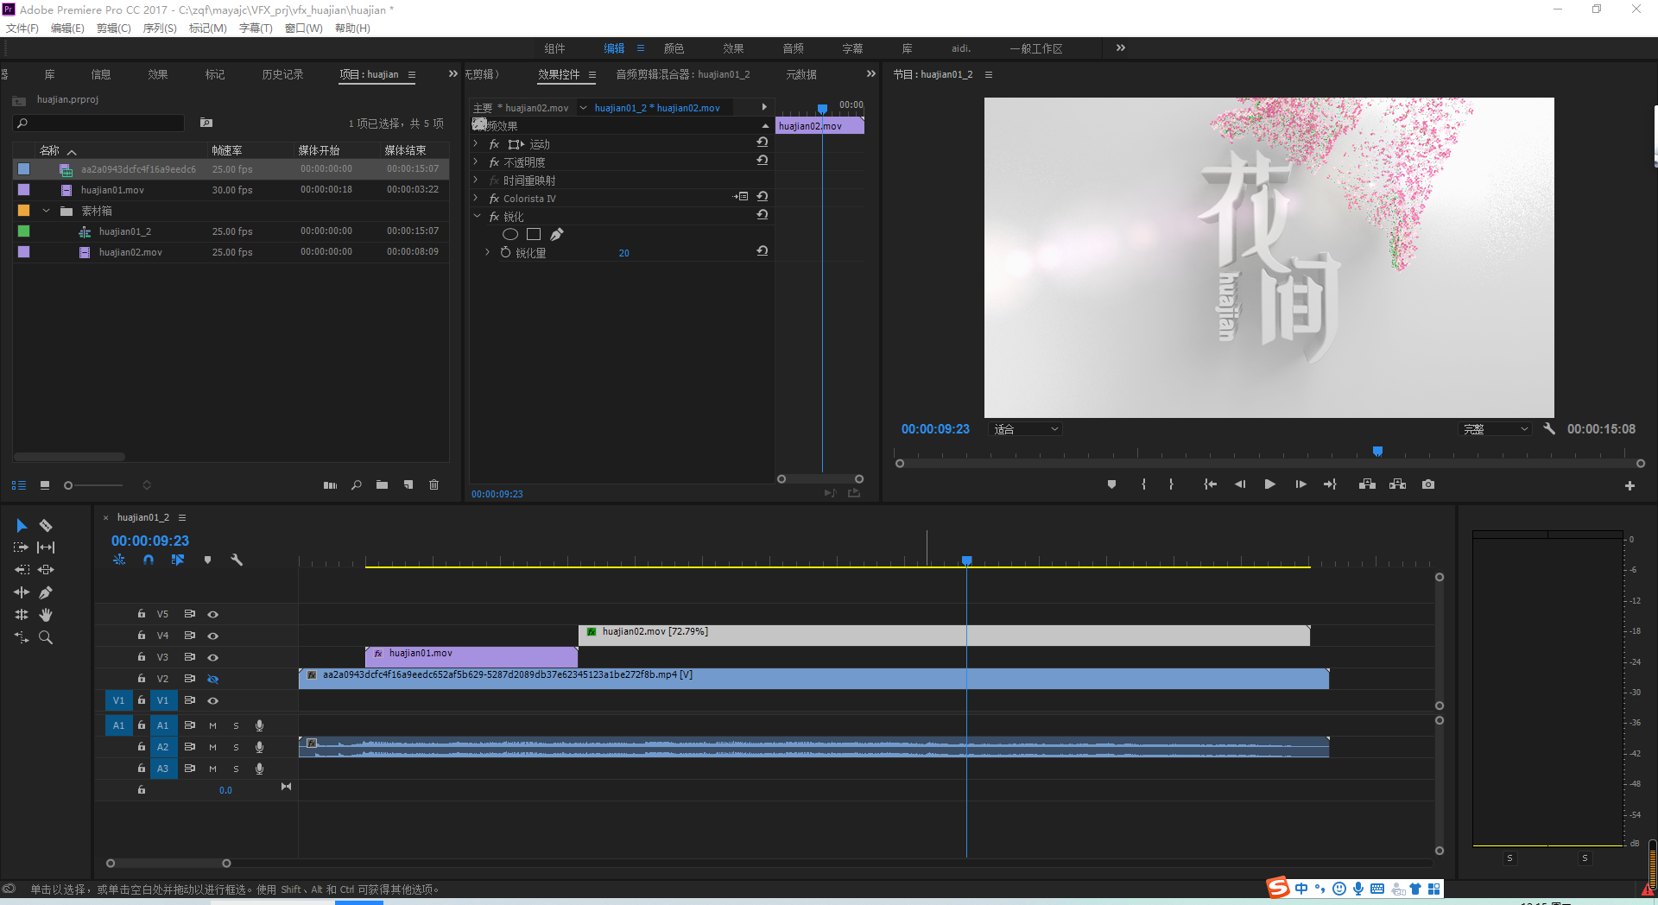Add a marker in the timeline header

[207, 560]
